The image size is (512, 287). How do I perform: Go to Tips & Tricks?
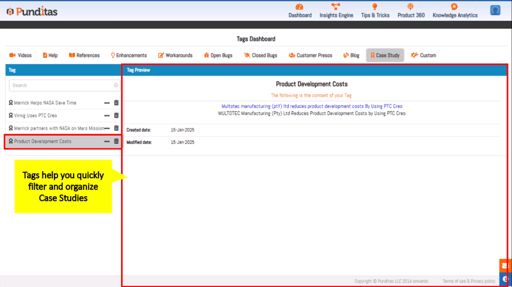click(375, 10)
